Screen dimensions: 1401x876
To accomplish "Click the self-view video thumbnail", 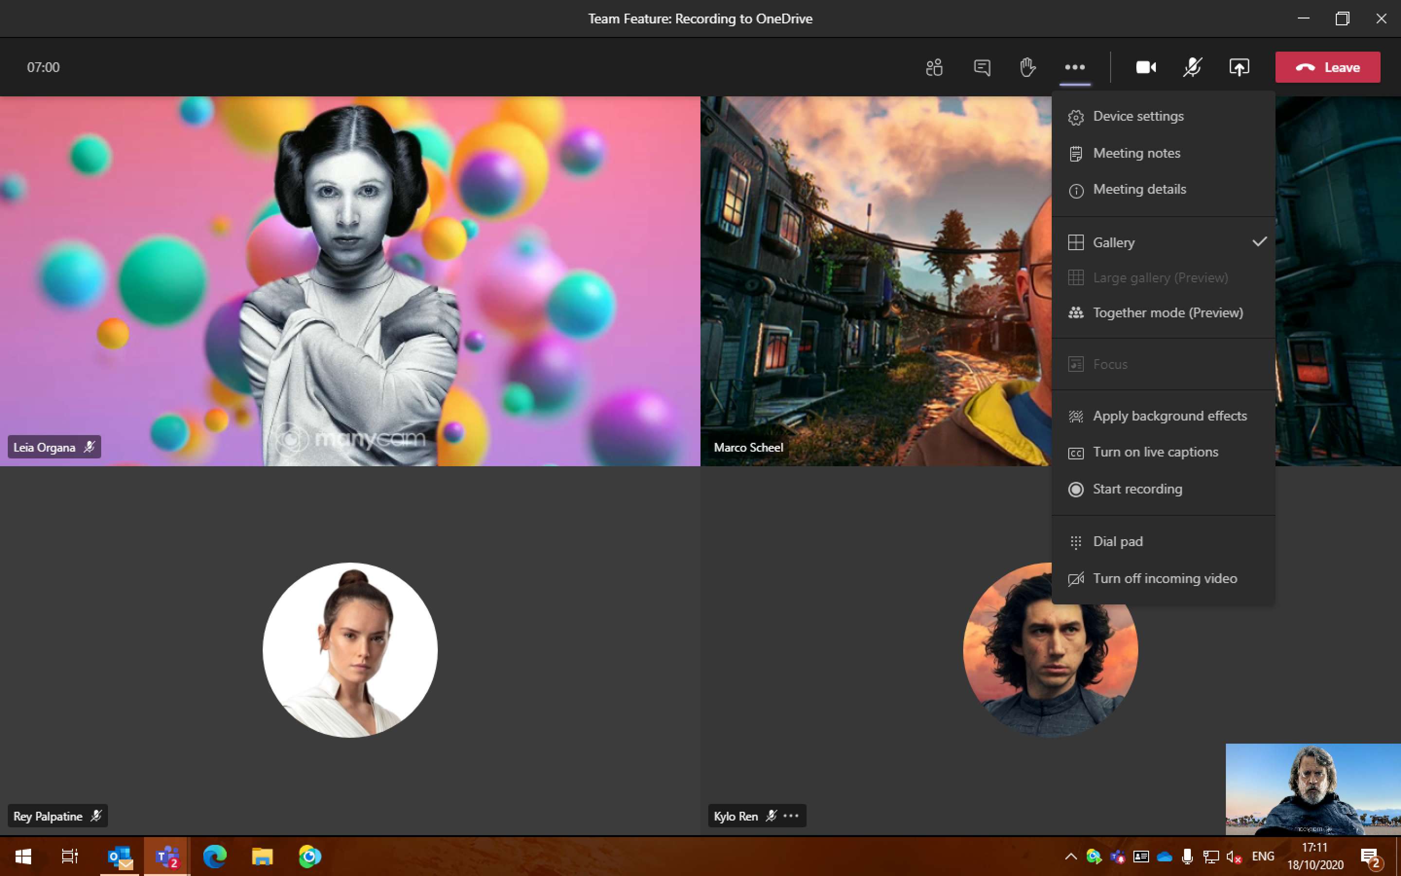I will click(x=1312, y=789).
